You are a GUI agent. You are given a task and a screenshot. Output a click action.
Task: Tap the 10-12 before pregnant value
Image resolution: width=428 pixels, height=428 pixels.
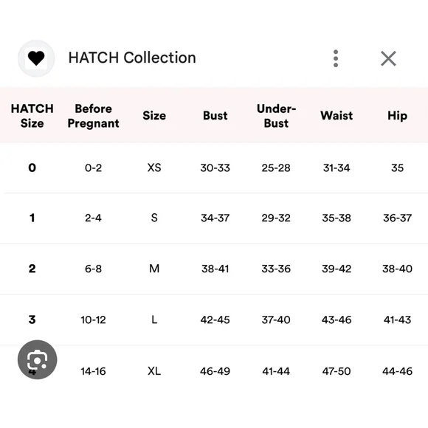coord(94,320)
